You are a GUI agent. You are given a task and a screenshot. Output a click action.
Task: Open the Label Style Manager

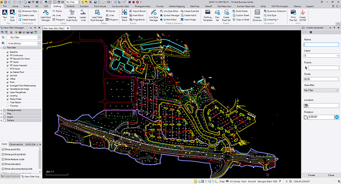tap(45, 15)
